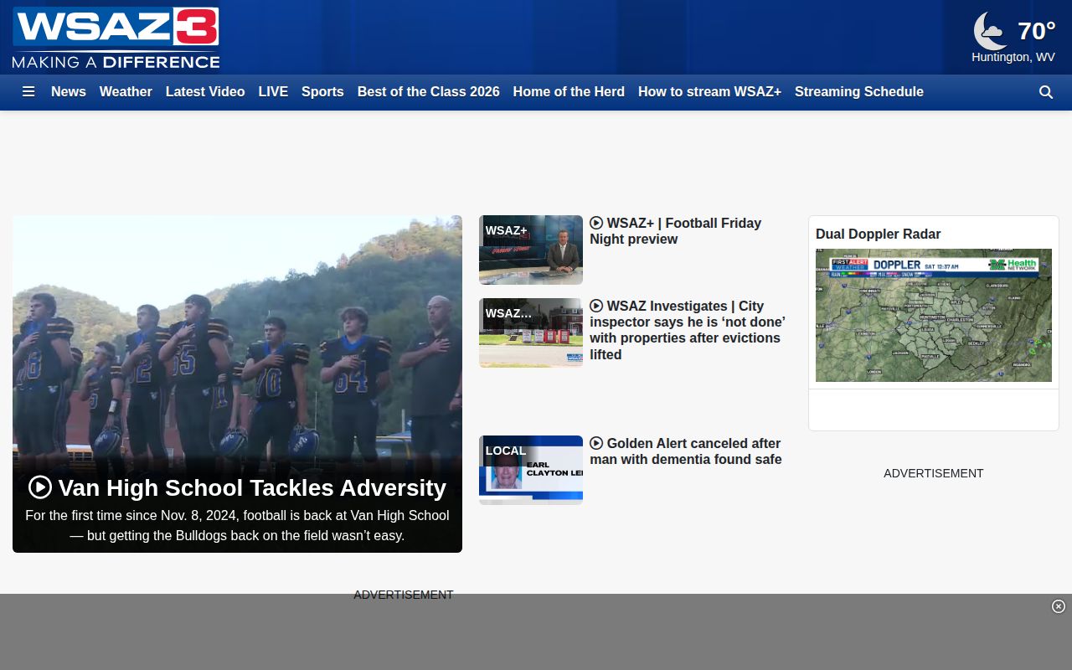Click the Football Friday Night thumbnail
Viewport: 1072px width, 670px height.
(531, 250)
